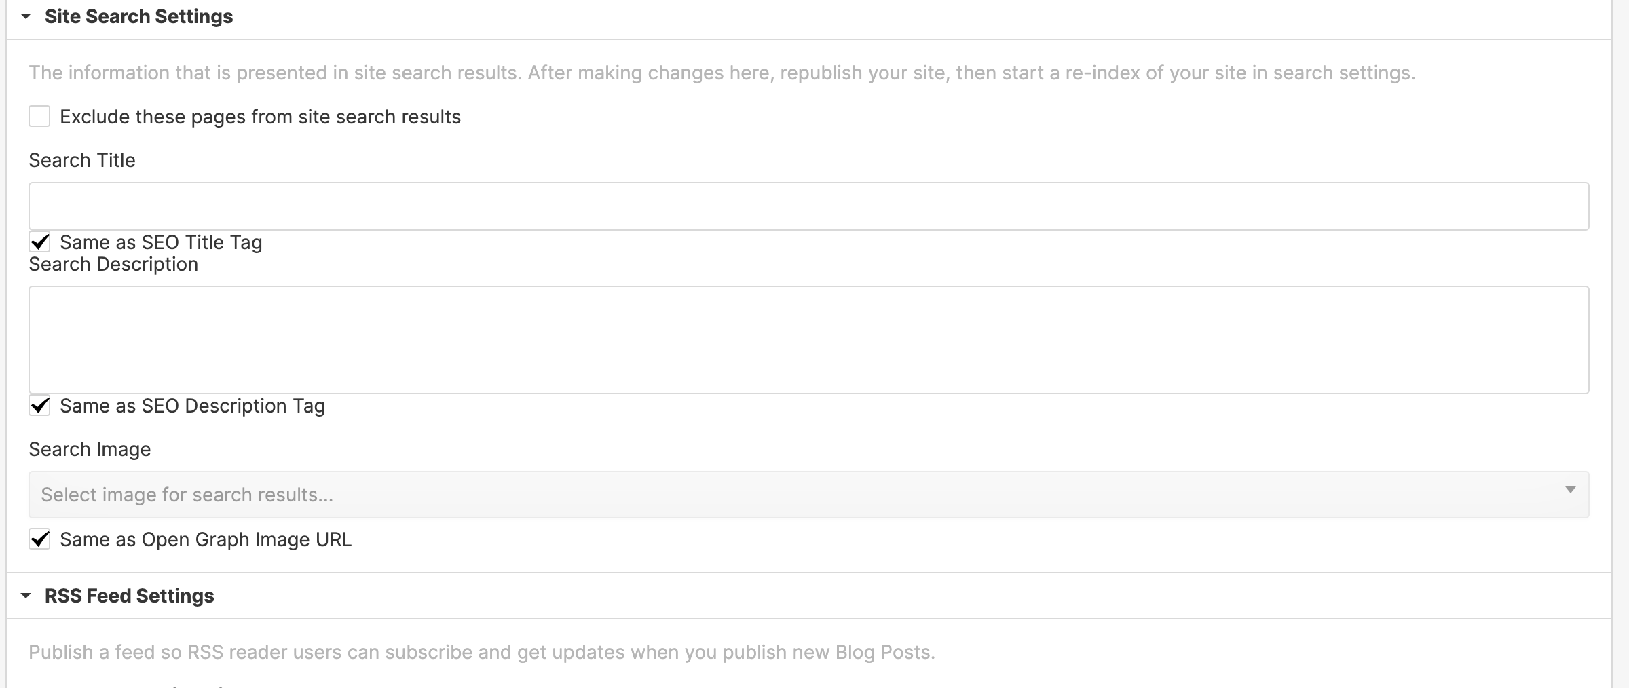Uncheck the Same as SEO Title Tag box

tap(39, 242)
